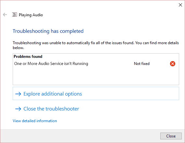Choose Close the troubleshooter
Viewport: 185px width, 143px height.
(x=47, y=109)
